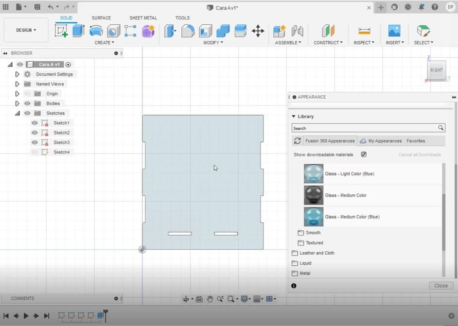Expand the Bodies folder node
This screenshot has width=458, height=326.
(17, 103)
